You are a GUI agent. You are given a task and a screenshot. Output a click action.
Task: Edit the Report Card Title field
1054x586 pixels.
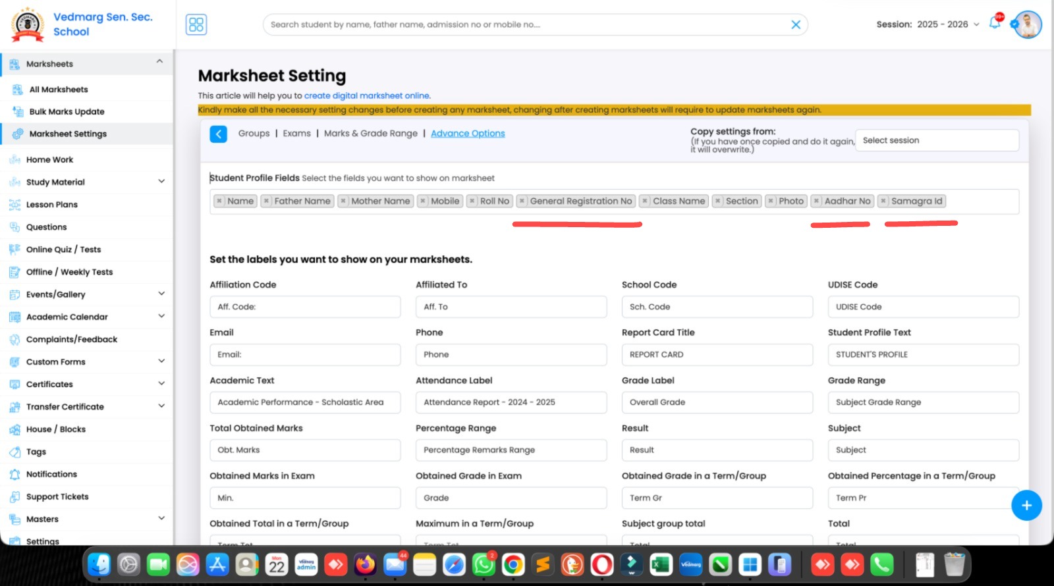tap(717, 355)
